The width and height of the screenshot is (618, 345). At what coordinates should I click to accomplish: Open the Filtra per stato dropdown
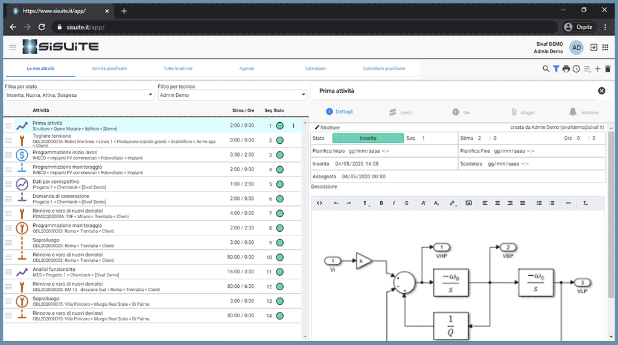click(x=79, y=95)
